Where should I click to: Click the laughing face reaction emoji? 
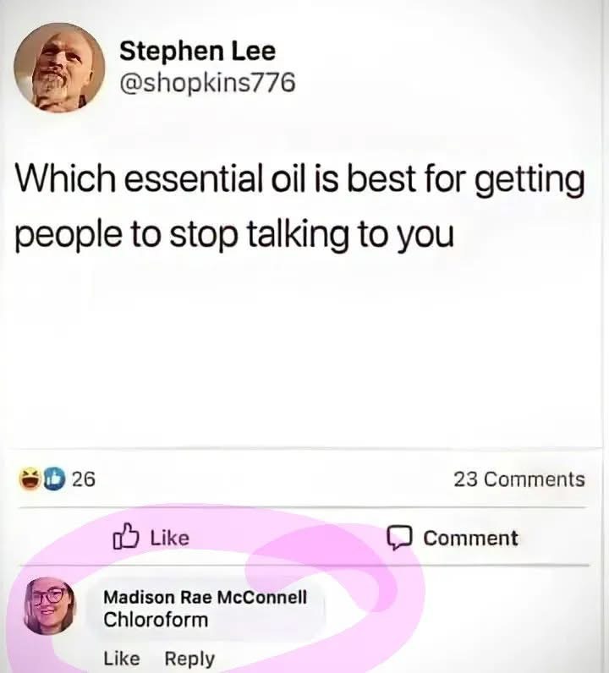click(30, 479)
